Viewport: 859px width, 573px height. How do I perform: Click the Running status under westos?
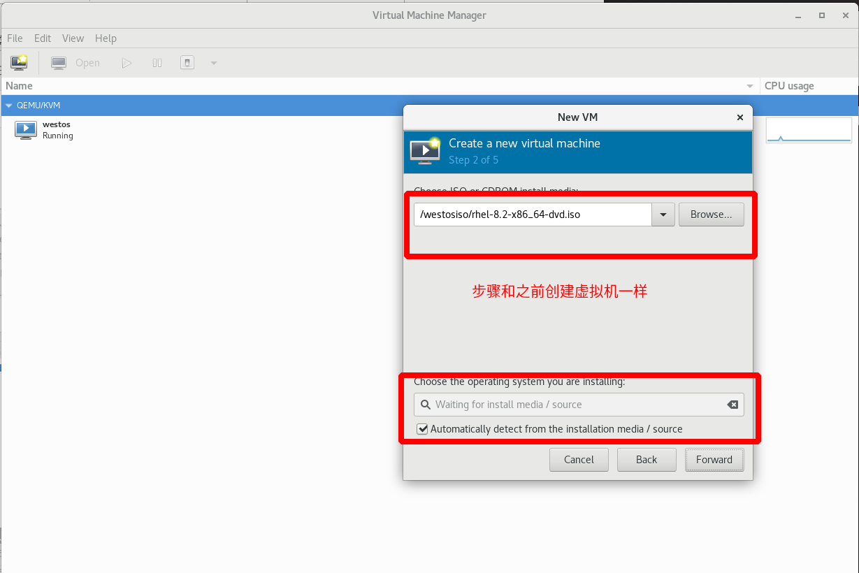tap(57, 136)
